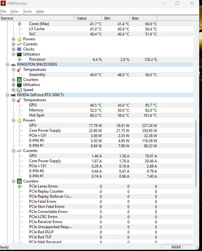Click the 350.95 W Core Power Supply max
The height and width of the screenshot is (251, 202).
(150, 131)
